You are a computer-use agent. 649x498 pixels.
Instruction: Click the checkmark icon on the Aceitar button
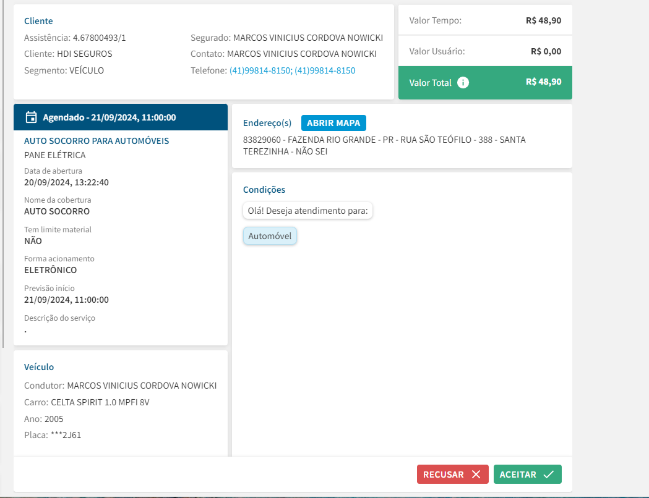548,475
